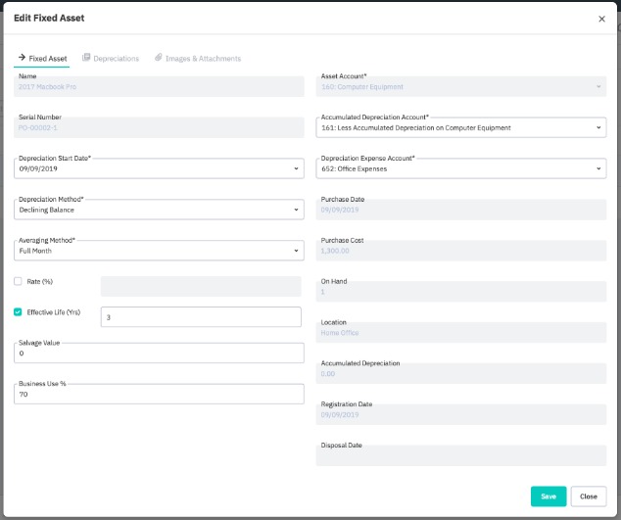Click the Close button at bottom
Image resolution: width=621 pixels, height=520 pixels.
(588, 496)
